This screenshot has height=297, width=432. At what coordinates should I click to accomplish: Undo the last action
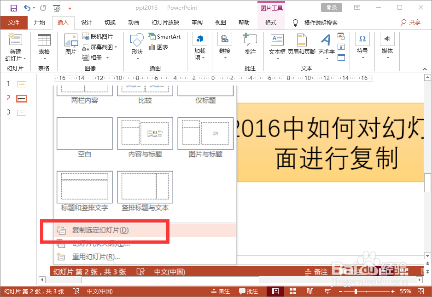pos(27,8)
